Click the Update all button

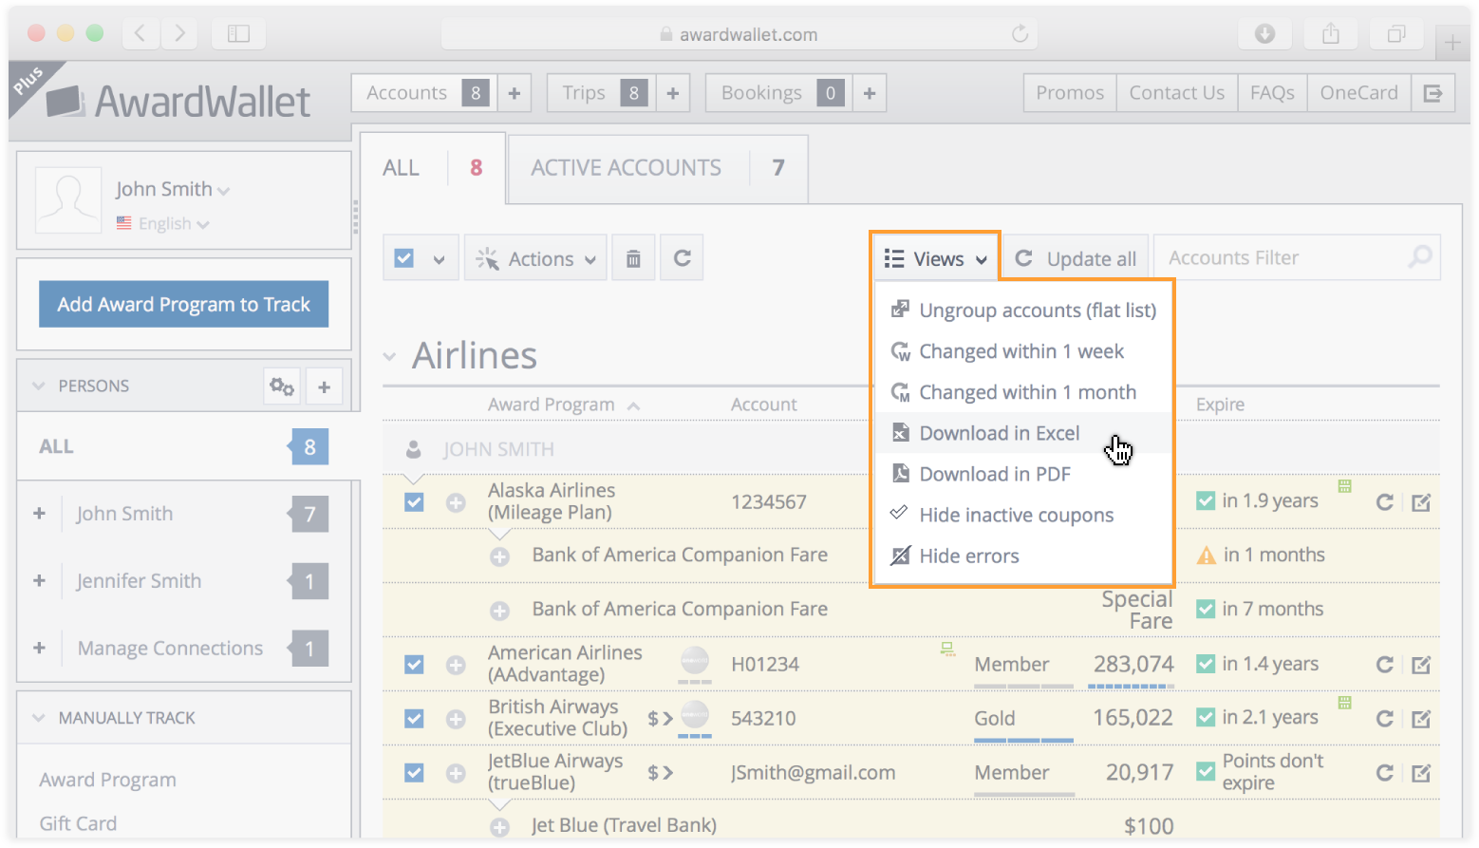(1076, 258)
